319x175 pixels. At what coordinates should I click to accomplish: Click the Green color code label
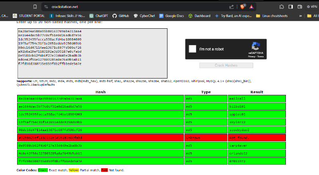(43, 170)
